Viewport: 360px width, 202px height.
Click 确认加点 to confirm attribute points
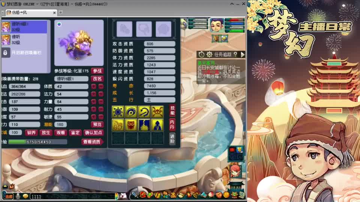pos(93,132)
